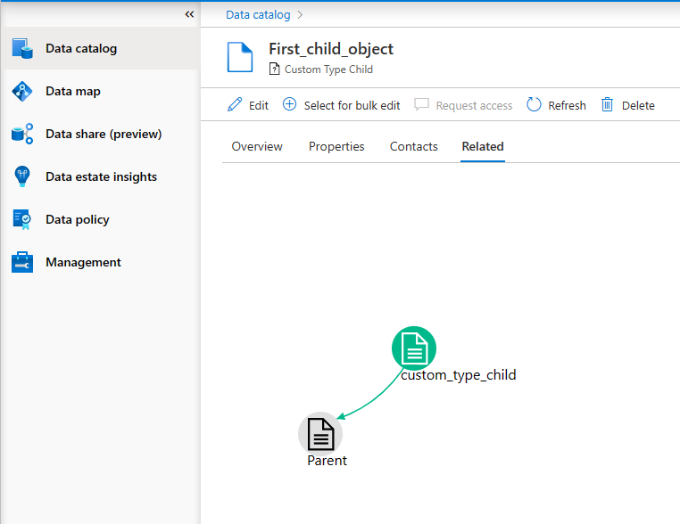680x524 pixels.
Task: Click the Data estate insights lightbulb icon
Action: 22,177
